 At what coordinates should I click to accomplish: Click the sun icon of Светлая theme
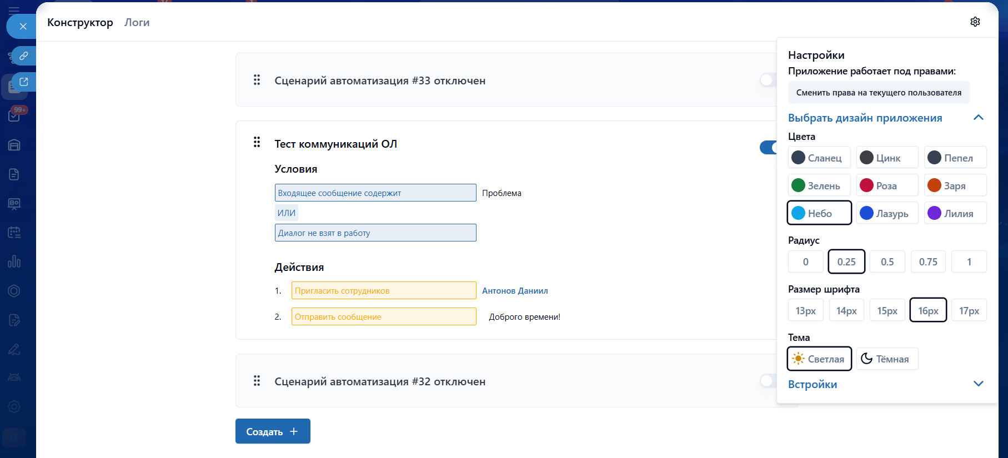click(x=798, y=359)
